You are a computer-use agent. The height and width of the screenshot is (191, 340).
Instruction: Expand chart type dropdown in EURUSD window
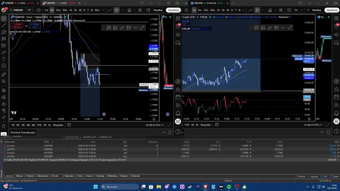[x=122, y=10]
